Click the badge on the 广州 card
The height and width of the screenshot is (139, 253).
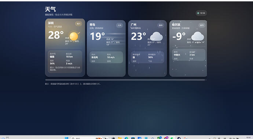tap(161, 25)
